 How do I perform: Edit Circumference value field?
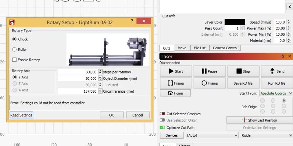pyautogui.click(x=78, y=91)
